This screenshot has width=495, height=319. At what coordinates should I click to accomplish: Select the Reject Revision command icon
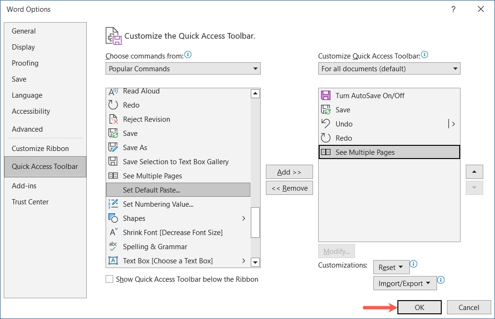pos(113,119)
